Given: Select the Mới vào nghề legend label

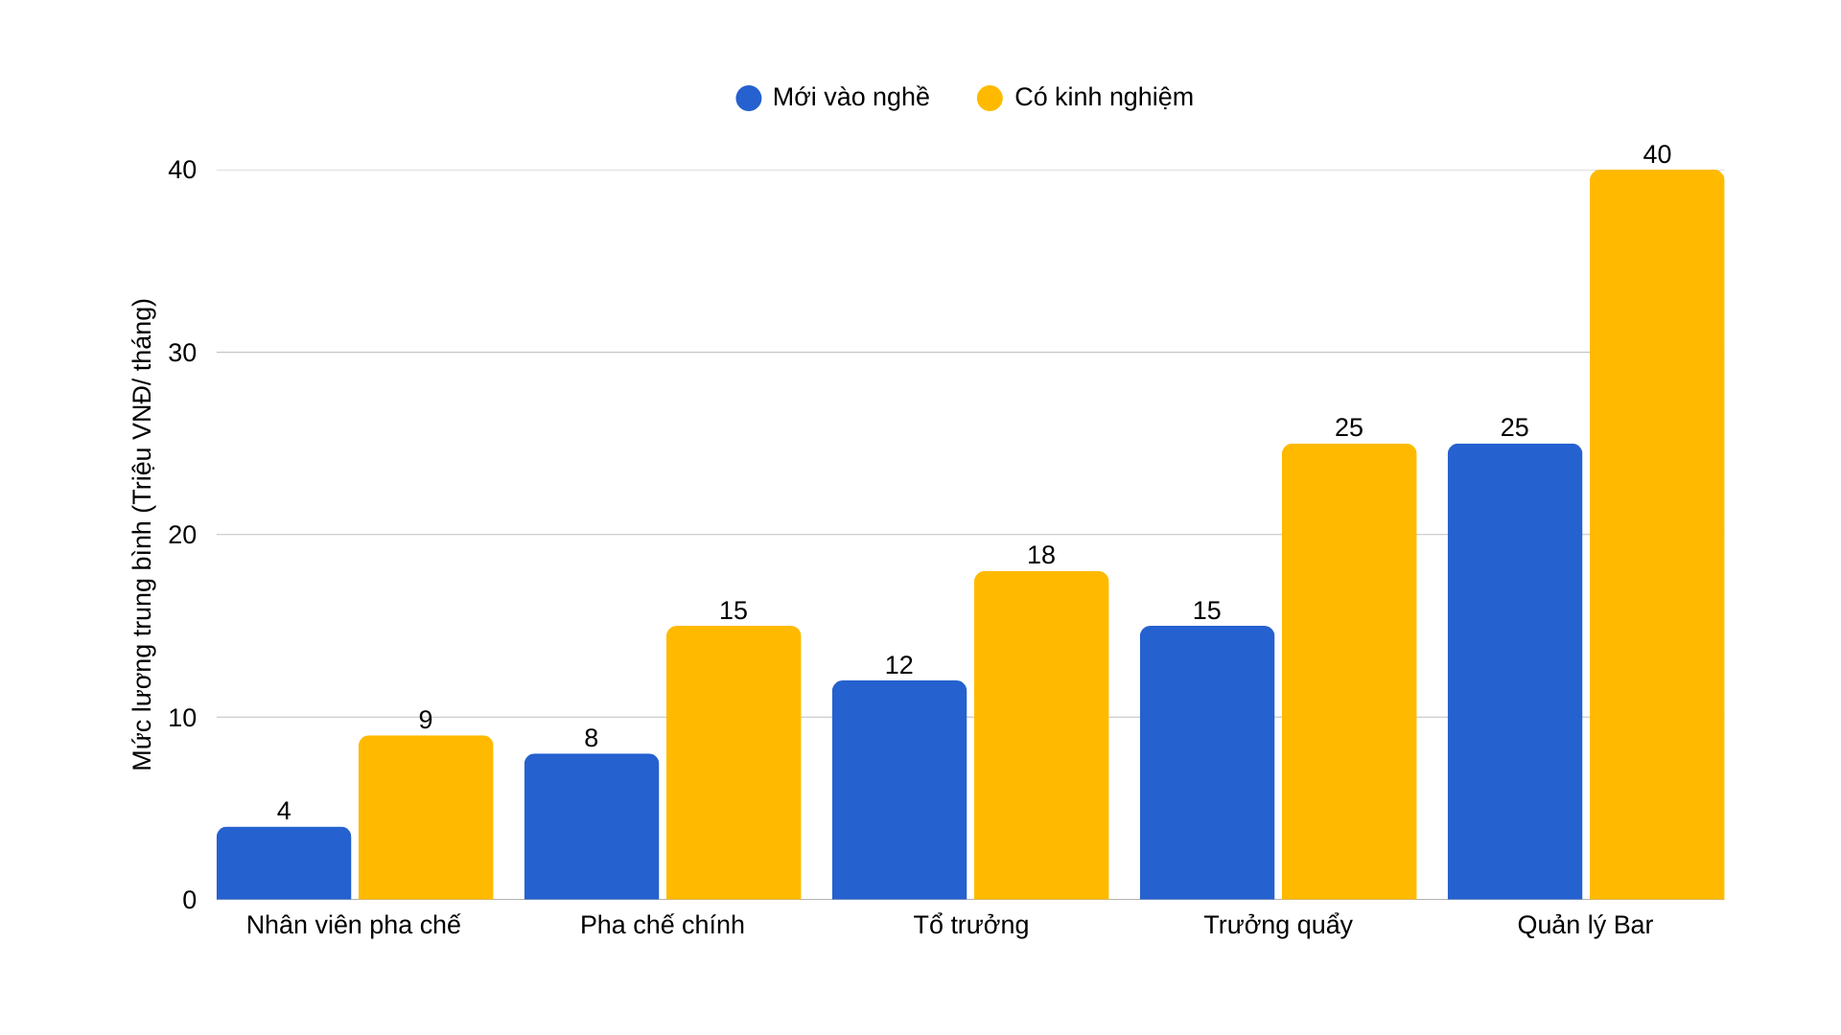Looking at the screenshot, I should [851, 97].
